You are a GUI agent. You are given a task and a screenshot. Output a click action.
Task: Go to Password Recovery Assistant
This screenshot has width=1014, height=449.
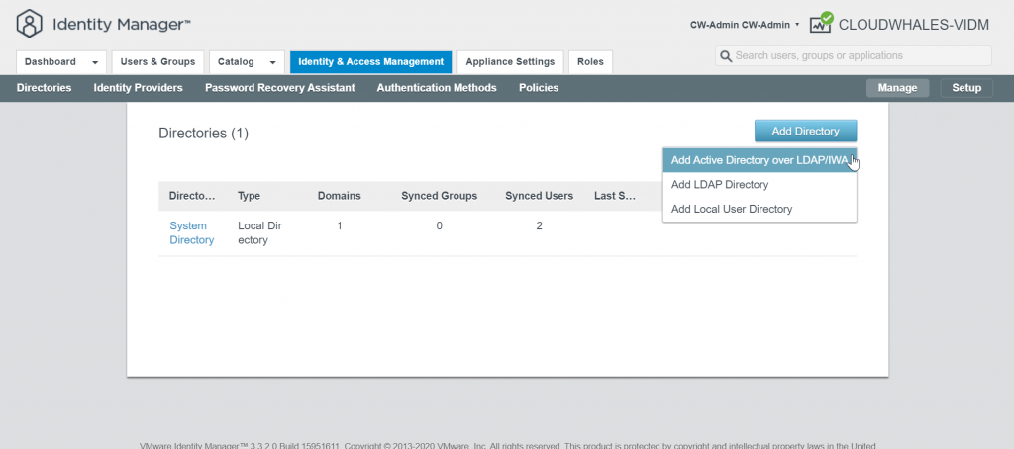pyautogui.click(x=280, y=88)
